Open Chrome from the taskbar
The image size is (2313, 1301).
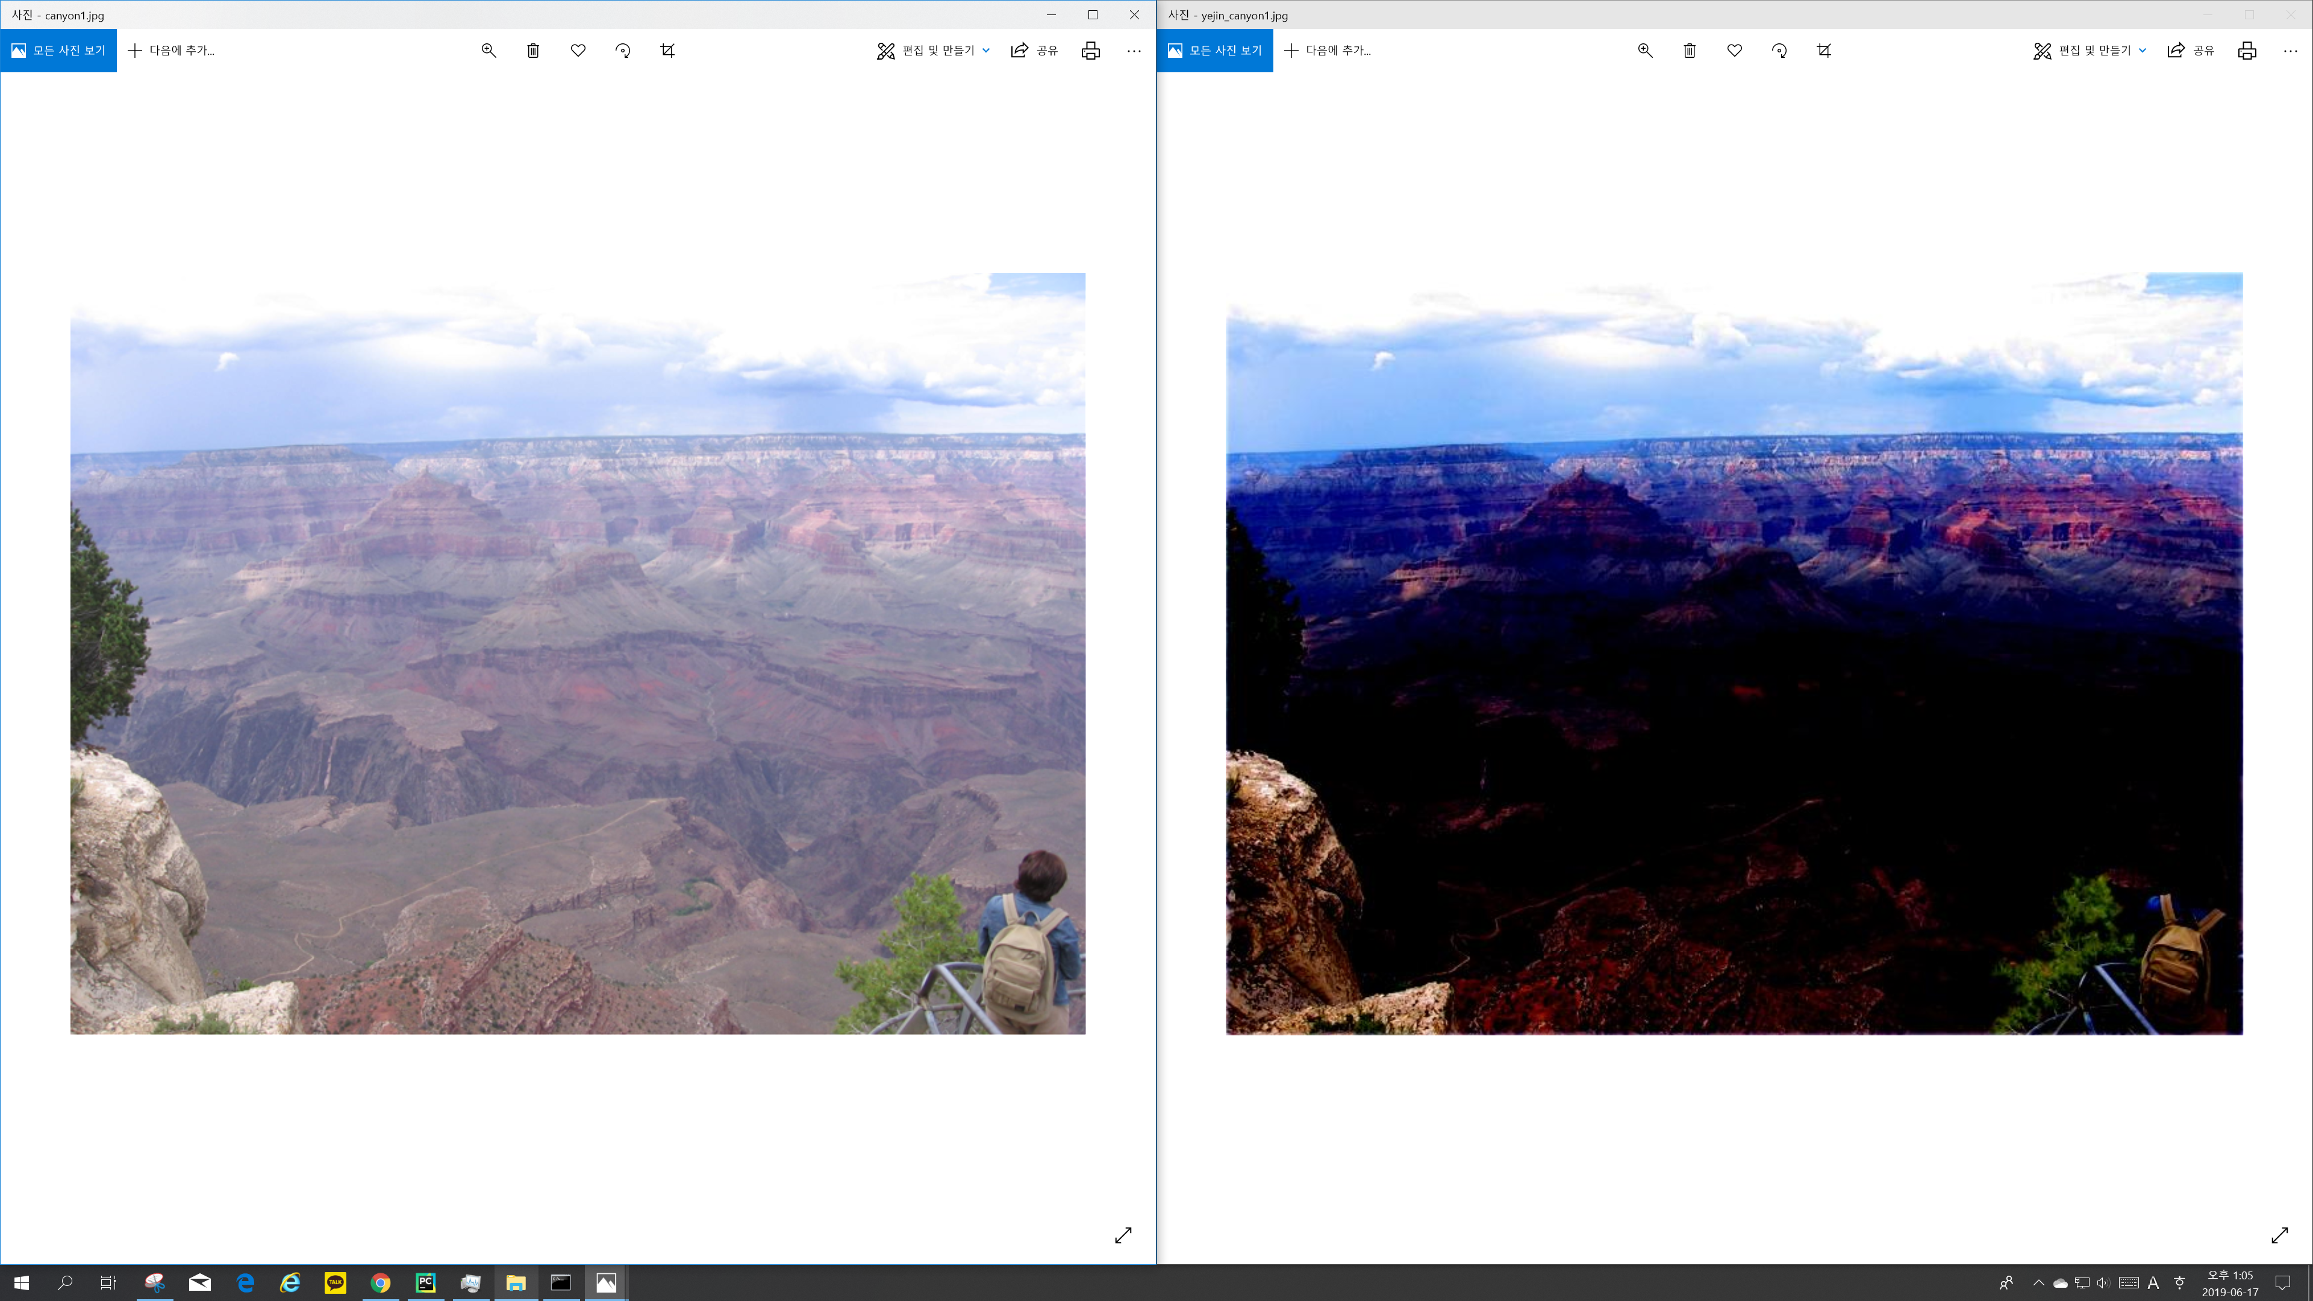pyautogui.click(x=380, y=1282)
